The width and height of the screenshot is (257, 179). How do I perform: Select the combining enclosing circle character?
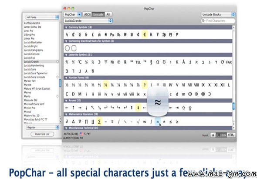pyautogui.click(x=67, y=48)
